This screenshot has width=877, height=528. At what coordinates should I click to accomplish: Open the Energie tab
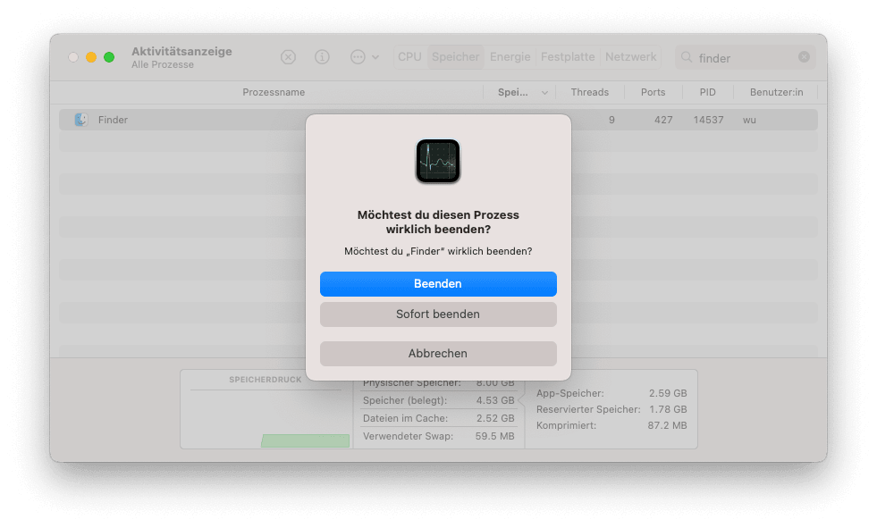coord(510,57)
